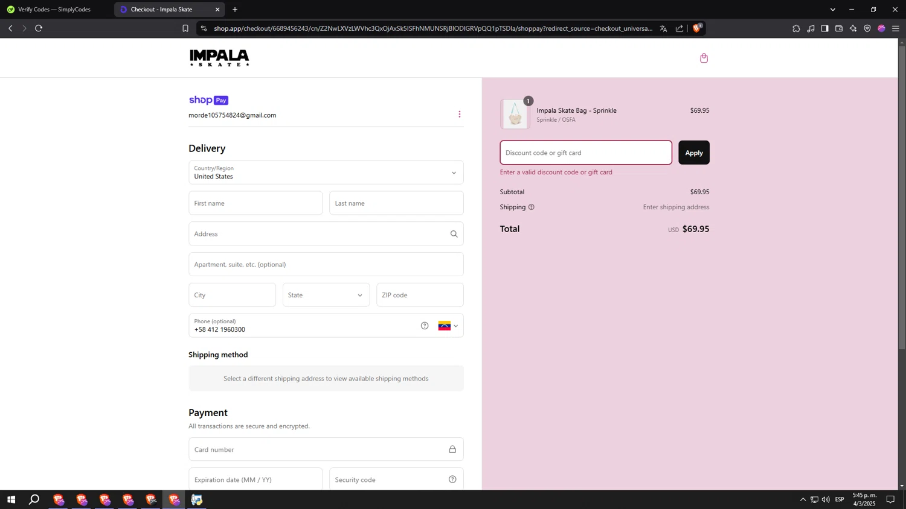This screenshot has width=906, height=509.
Task: Show shipping info help icon
Action: [532, 207]
